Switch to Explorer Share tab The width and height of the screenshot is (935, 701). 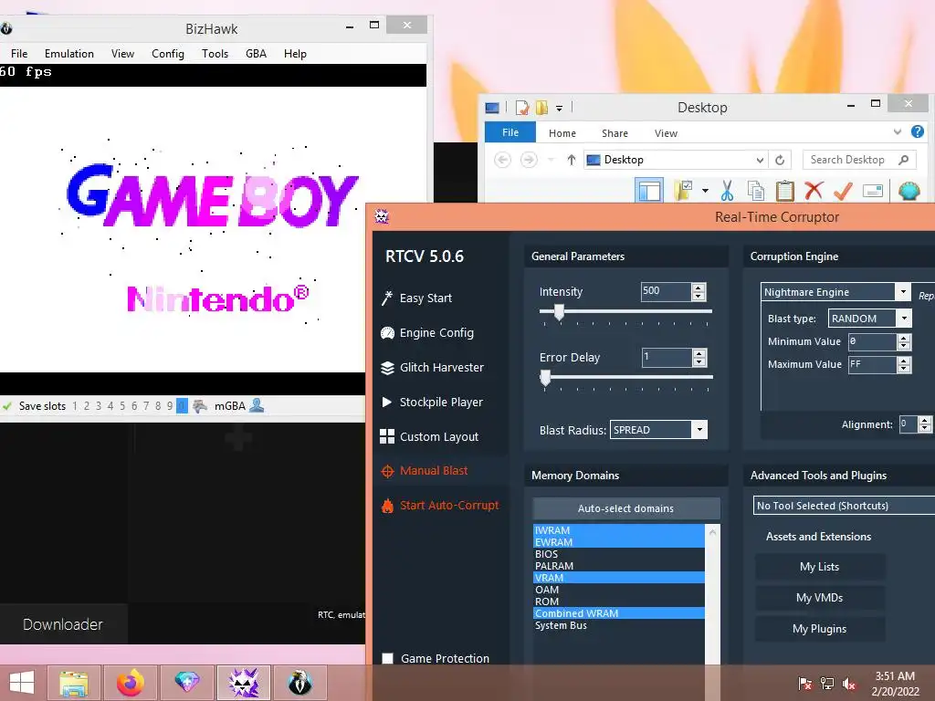coord(615,133)
